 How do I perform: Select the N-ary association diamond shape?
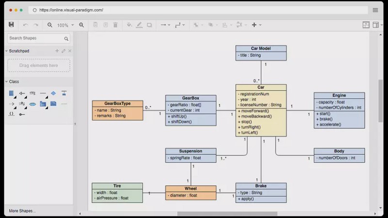point(53,93)
